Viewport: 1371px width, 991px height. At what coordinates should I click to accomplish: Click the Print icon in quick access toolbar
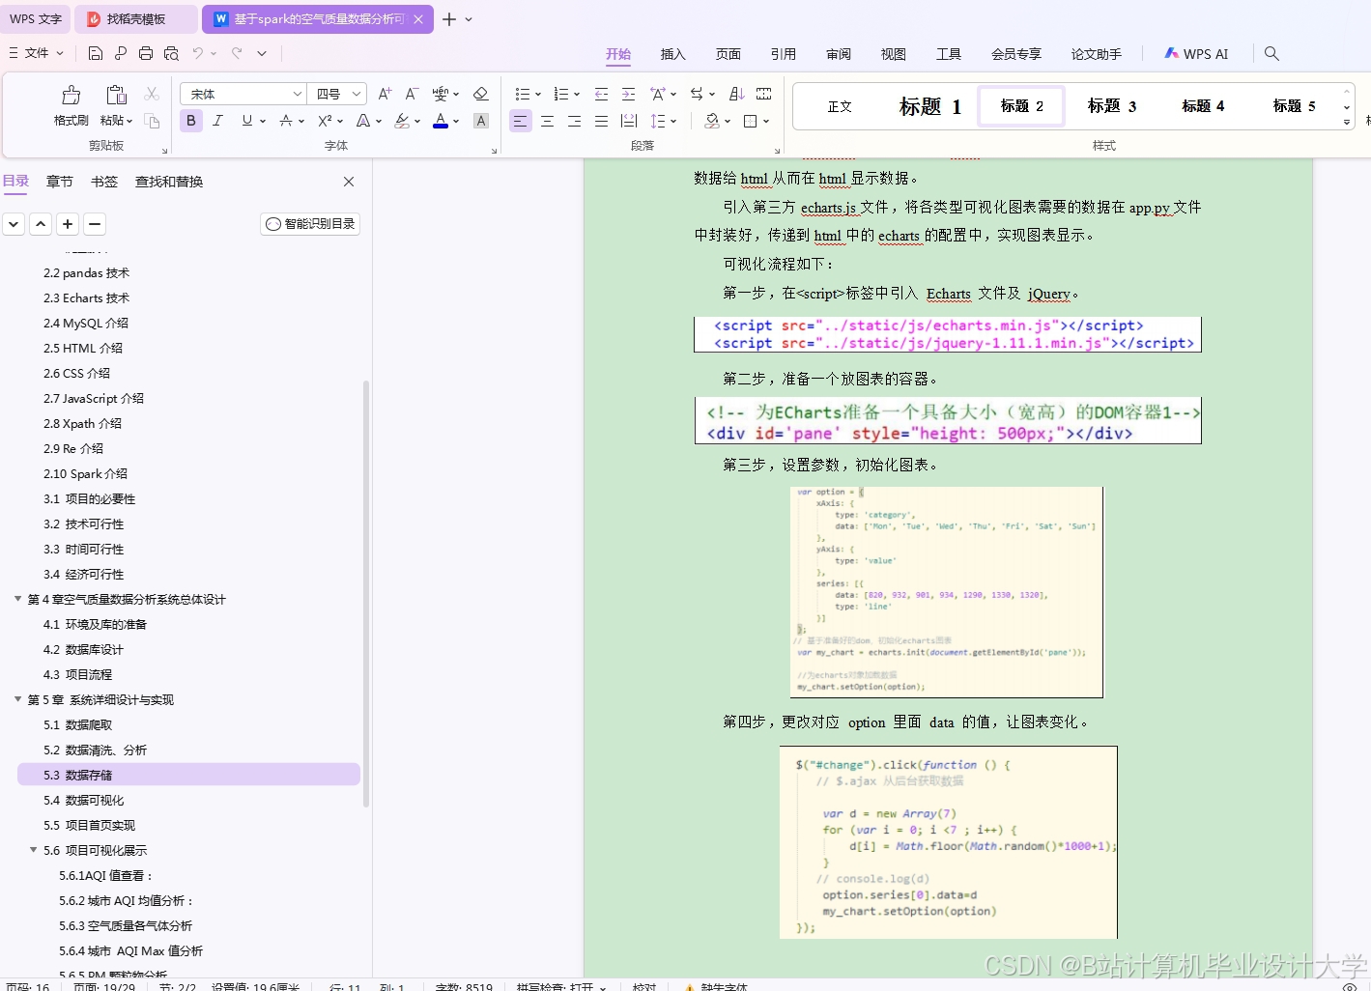coord(146,53)
